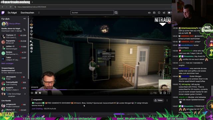The width and height of the screenshot is (213, 120).
Task: Open the 'Just Chatting' category link
Action: 37,109
